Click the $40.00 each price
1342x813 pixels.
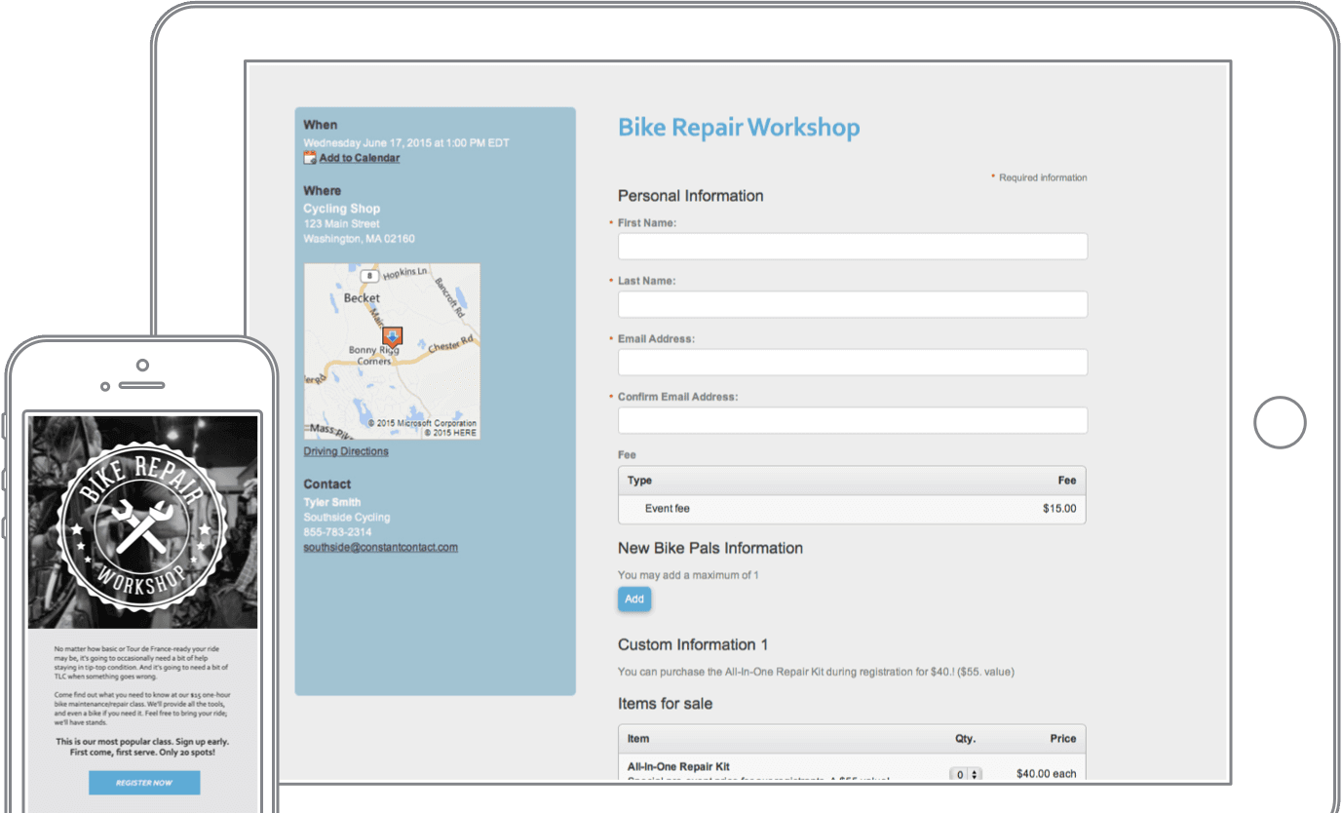click(x=1047, y=774)
